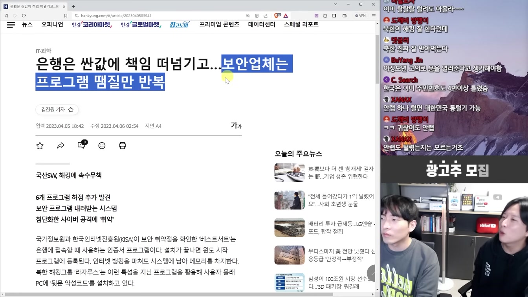The width and height of the screenshot is (528, 297).
Task: Click the IT·과학 category label
Action: pyautogui.click(x=43, y=51)
